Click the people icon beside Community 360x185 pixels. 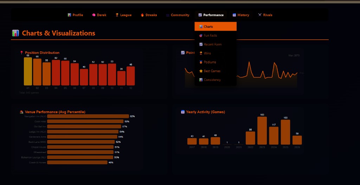pos(168,15)
